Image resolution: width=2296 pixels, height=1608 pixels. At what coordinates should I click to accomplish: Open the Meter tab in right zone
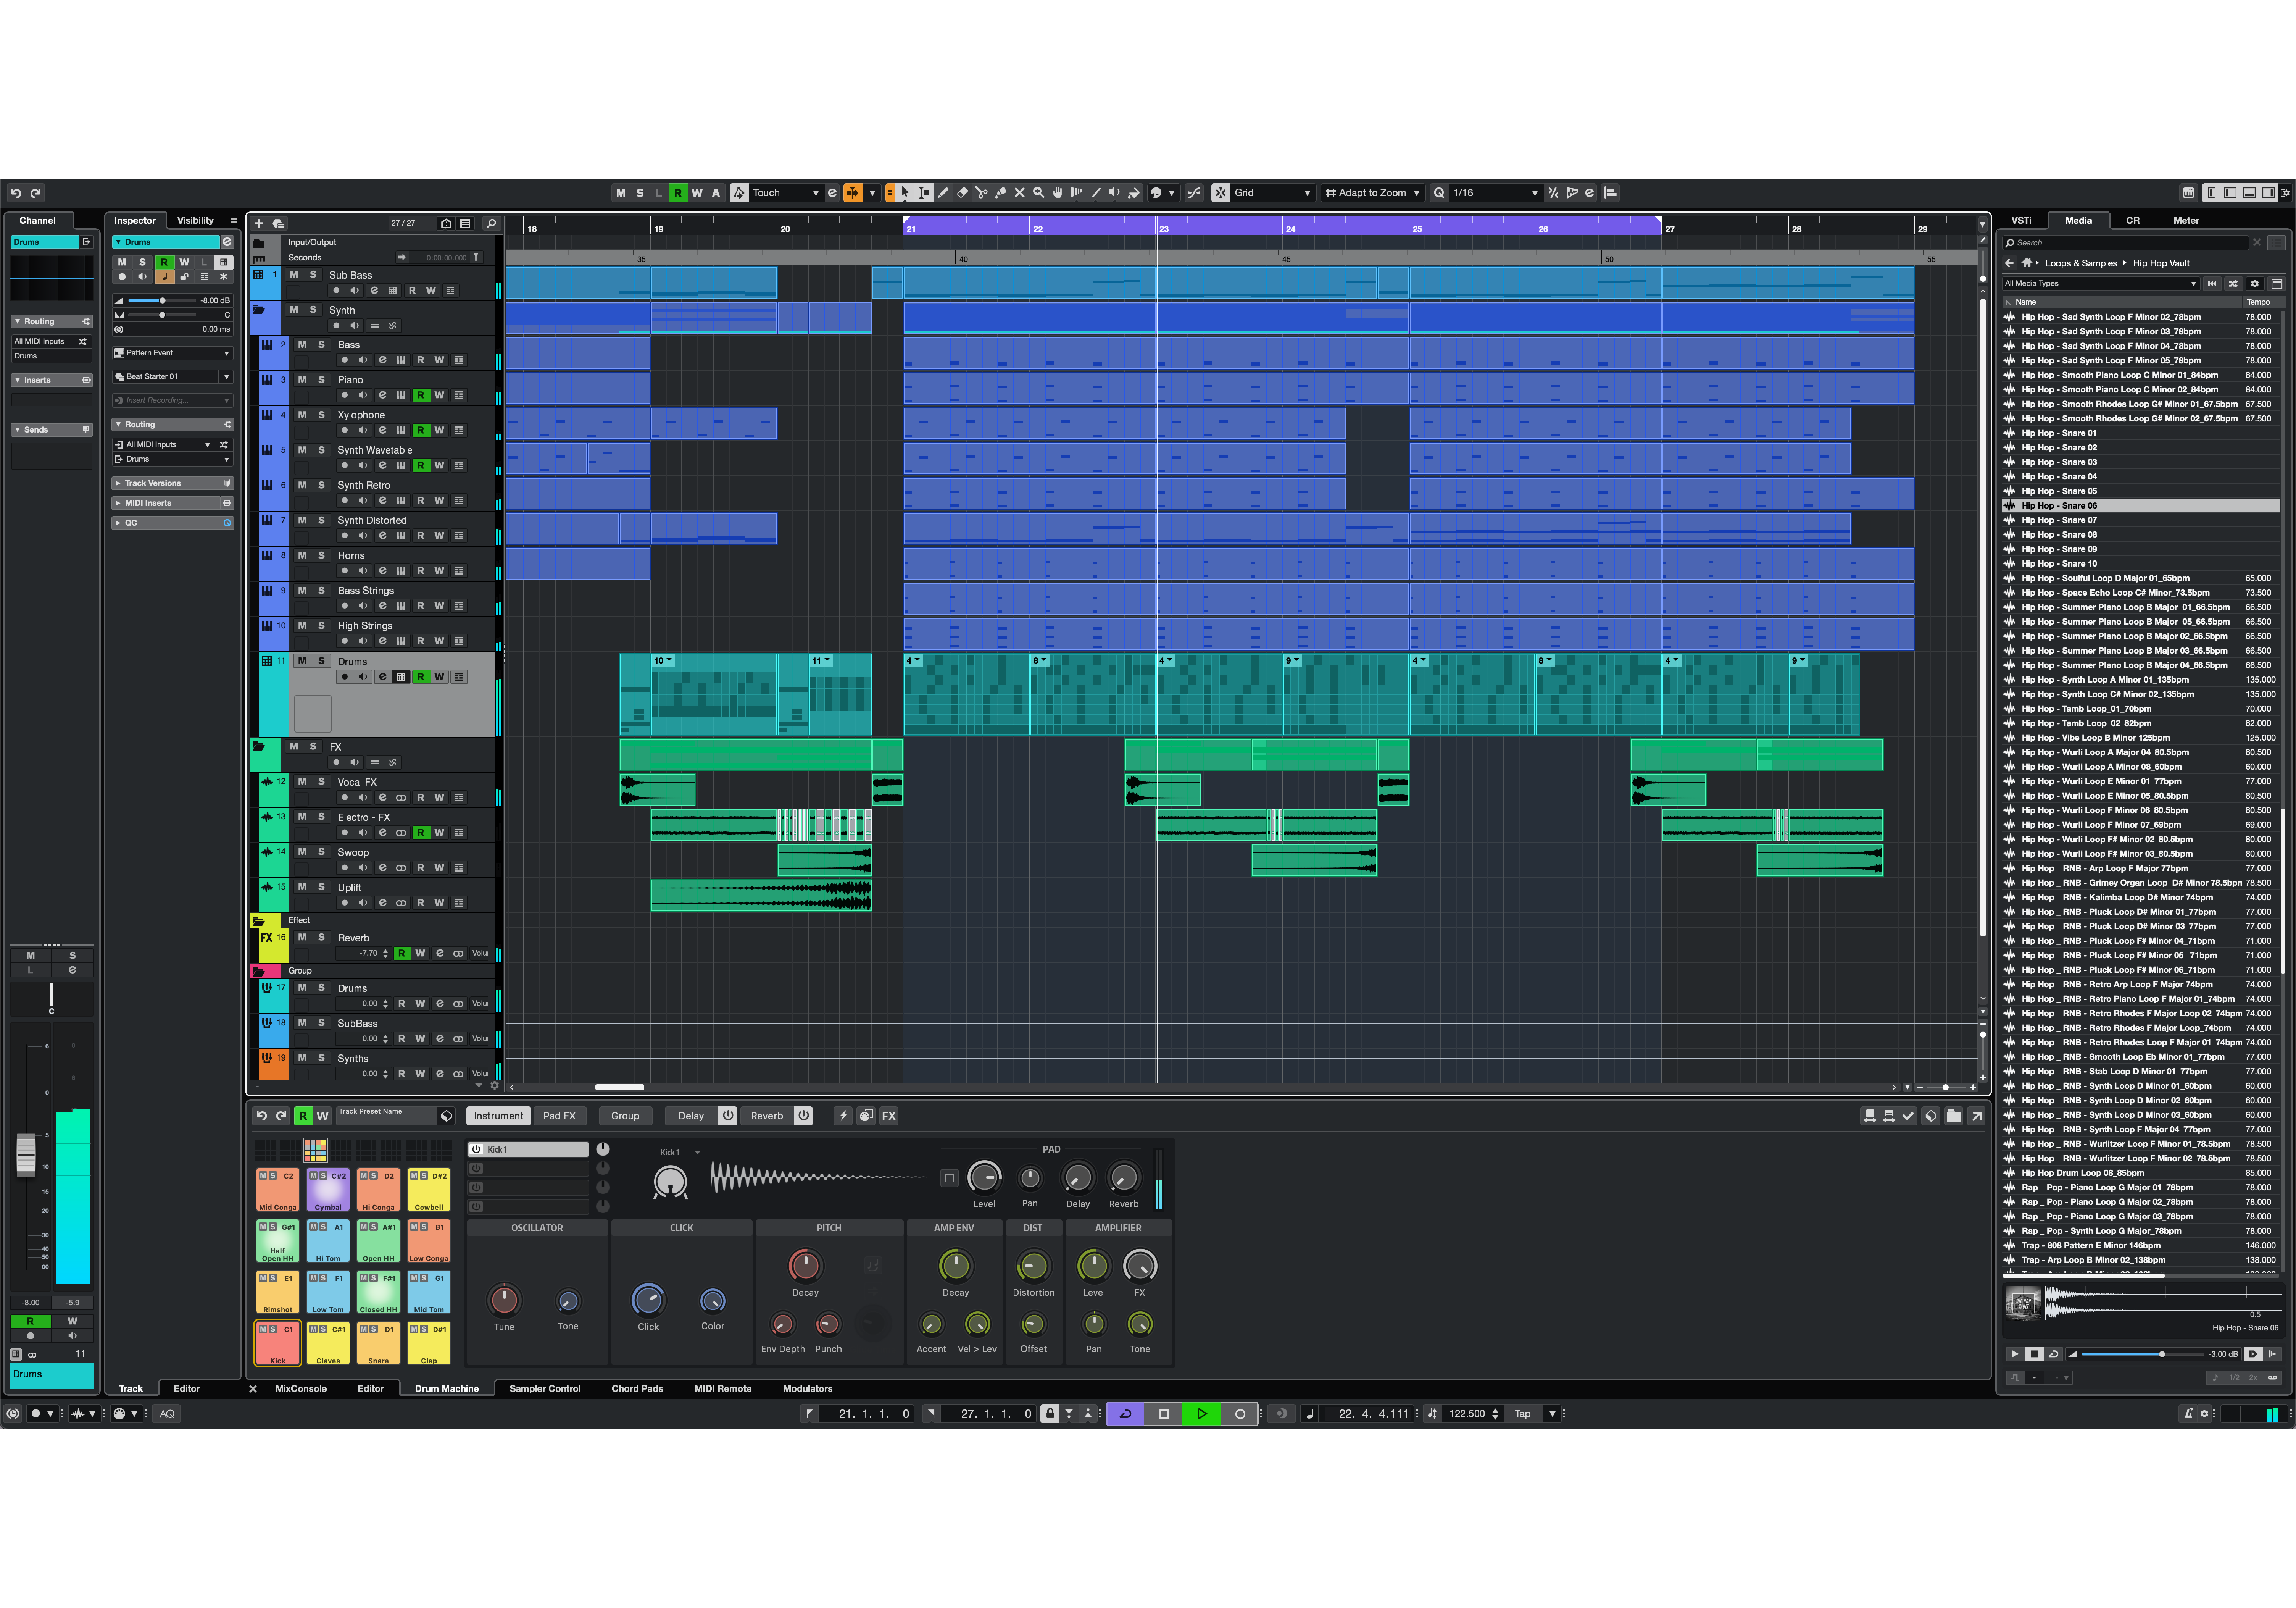pos(2186,221)
